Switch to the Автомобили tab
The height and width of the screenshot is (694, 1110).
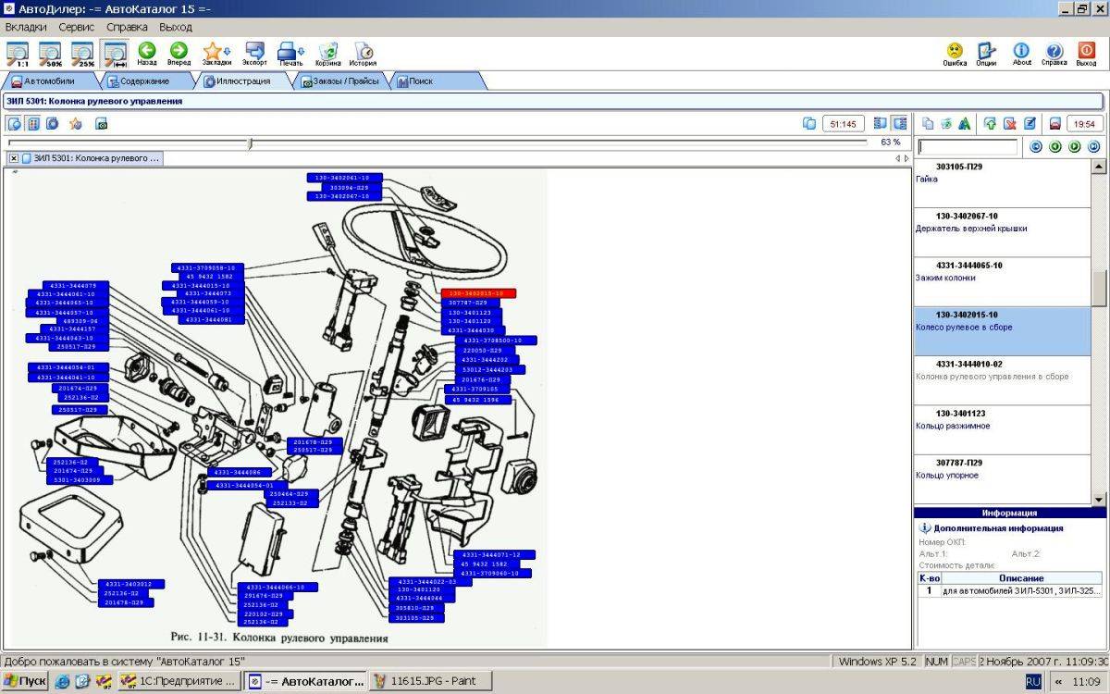50,81
